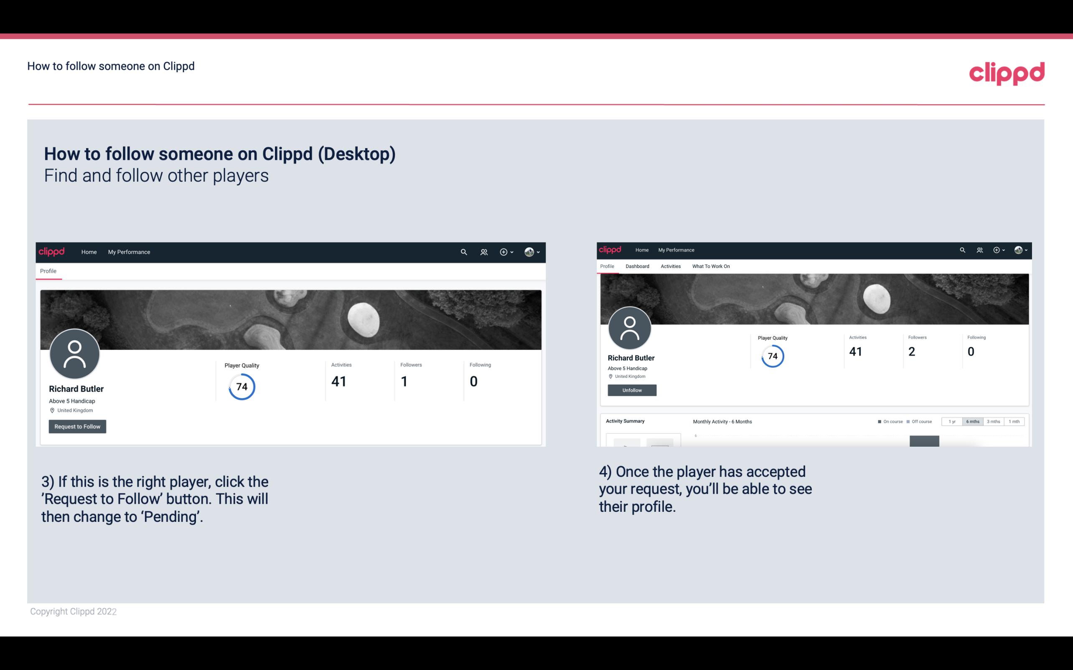Click the 'Request to Follow' button
Screen dimensions: 1073x670
[x=77, y=426]
